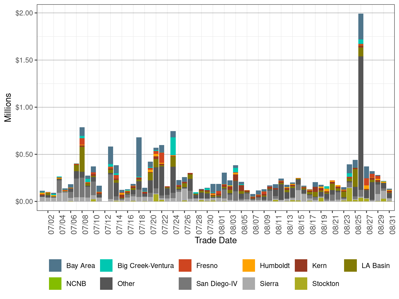Click the 'Fresno' legend label
The image size is (399, 299).
[x=207, y=266]
